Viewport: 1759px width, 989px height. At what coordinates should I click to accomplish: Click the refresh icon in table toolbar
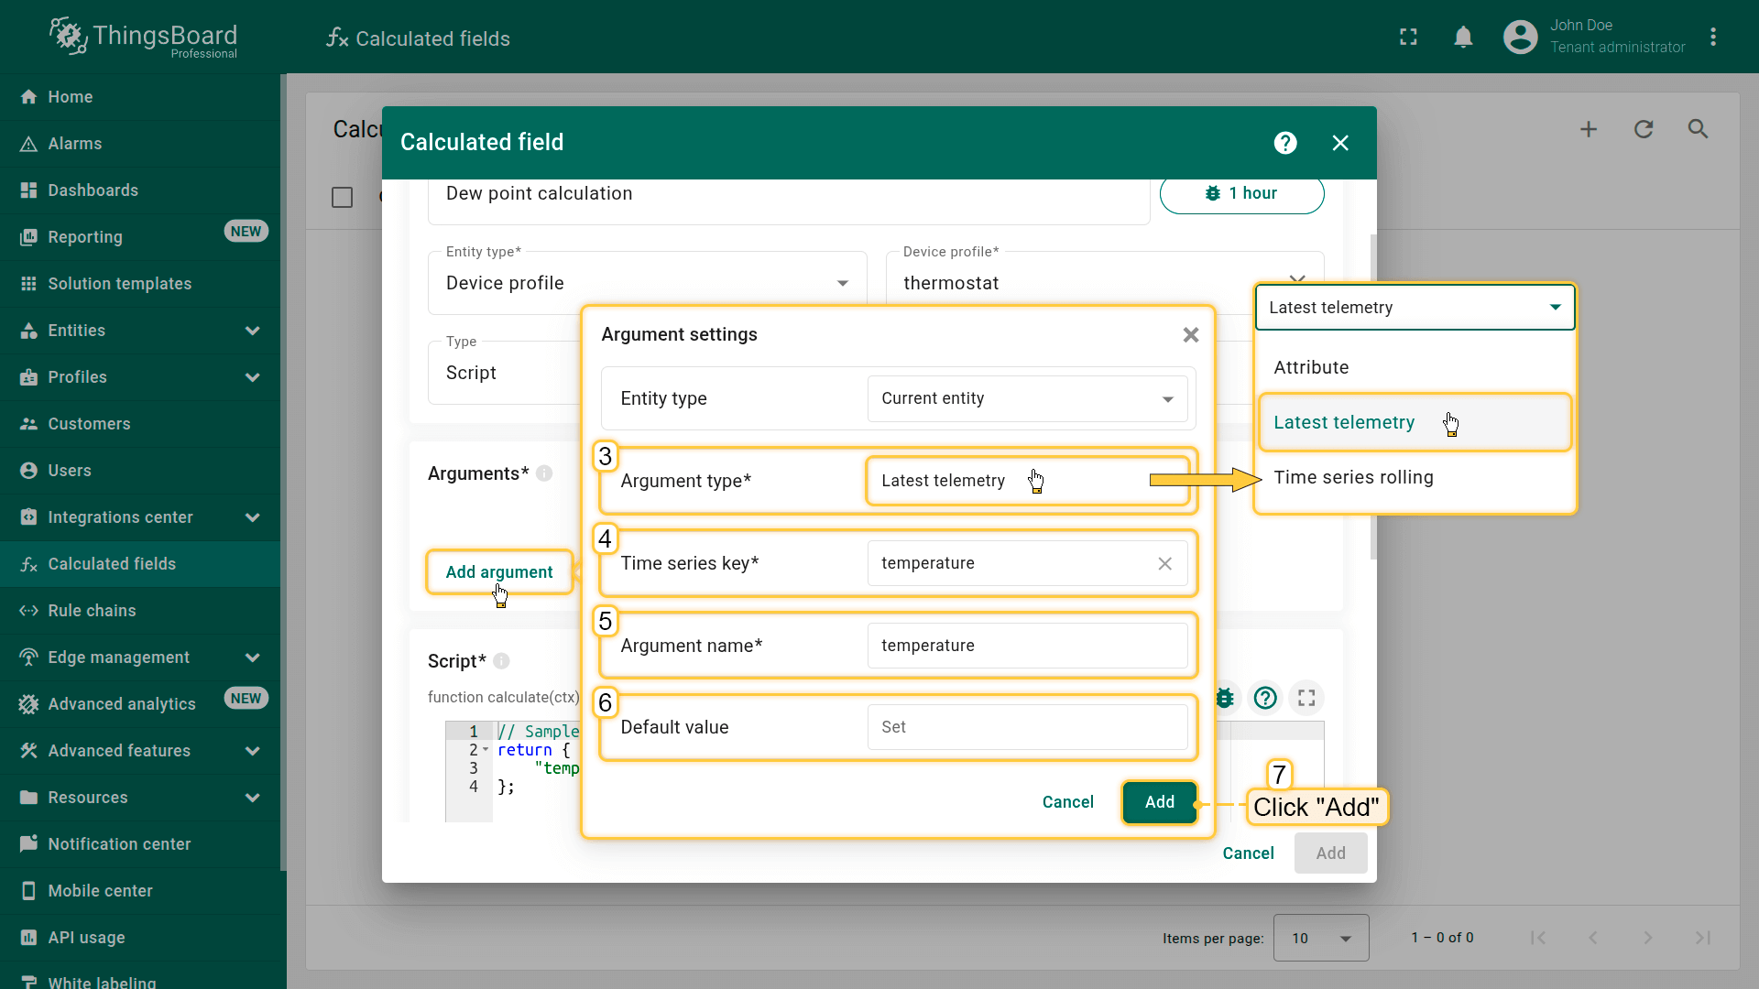[x=1643, y=129]
